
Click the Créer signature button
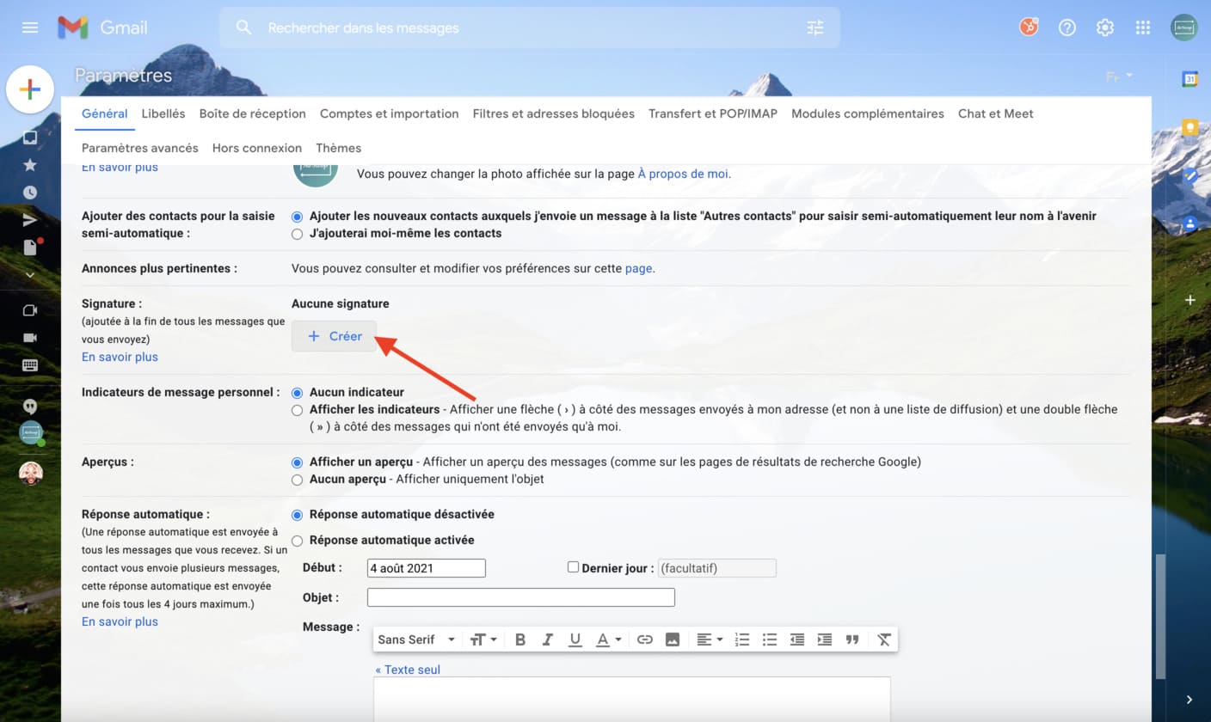click(335, 336)
